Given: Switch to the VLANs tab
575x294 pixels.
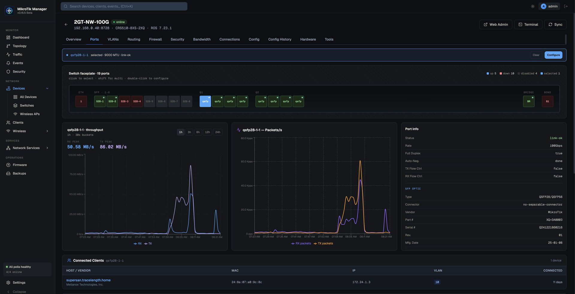Looking at the screenshot, I should [113, 39].
